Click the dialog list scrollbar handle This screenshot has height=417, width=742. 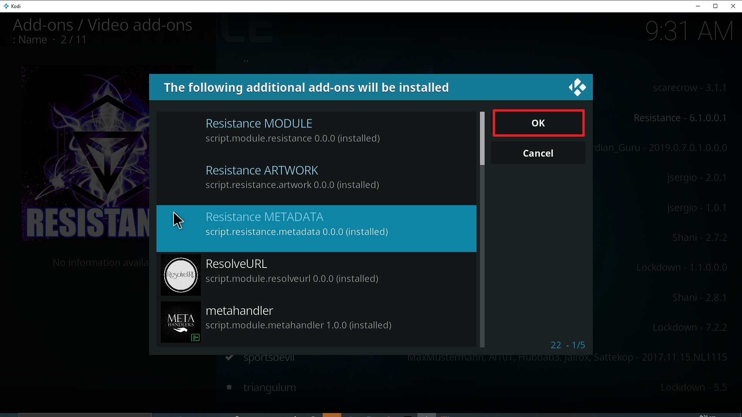coord(482,139)
